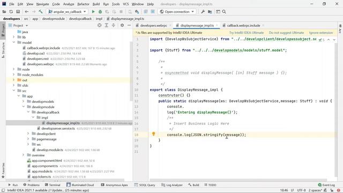The height and width of the screenshot is (193, 343).
Task: Click the red error indicator in status bar
Action: [x=339, y=190]
